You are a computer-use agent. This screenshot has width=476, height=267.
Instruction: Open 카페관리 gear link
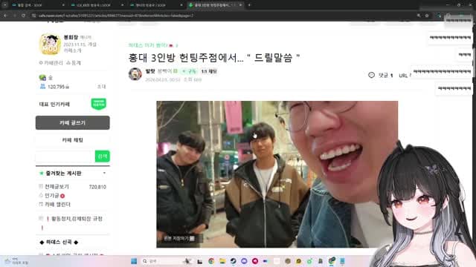[x=51, y=62]
